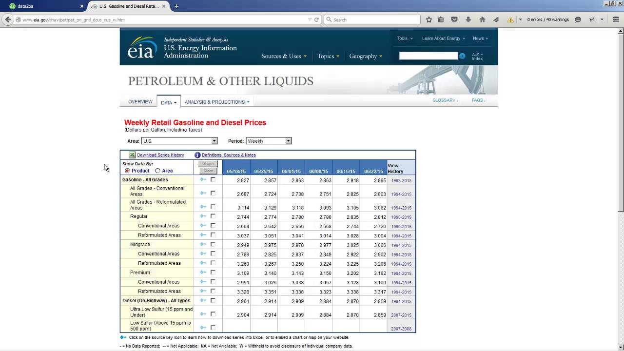The image size is (624, 351).
Task: Open the OVERVIEW tab
Action: point(140,102)
